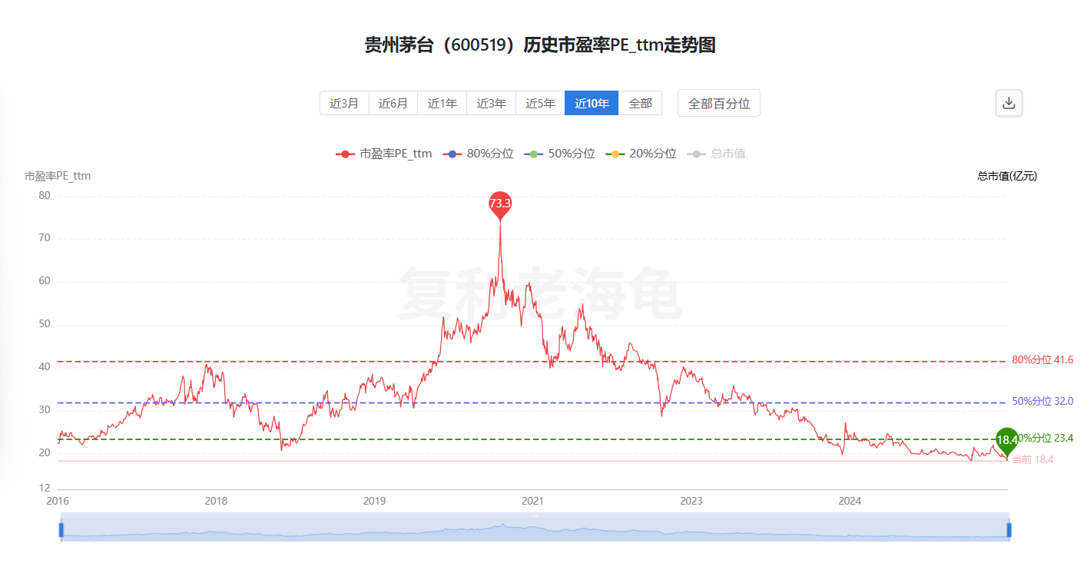Download the chart image
This screenshot has height=563, width=1087.
[x=1009, y=103]
